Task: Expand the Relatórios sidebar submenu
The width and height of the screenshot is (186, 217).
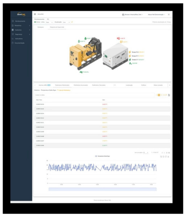Action: coord(30,26)
